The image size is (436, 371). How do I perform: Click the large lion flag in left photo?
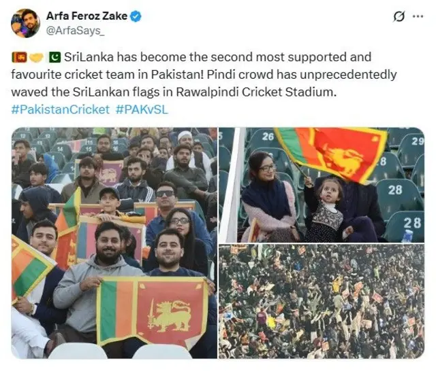(x=153, y=312)
